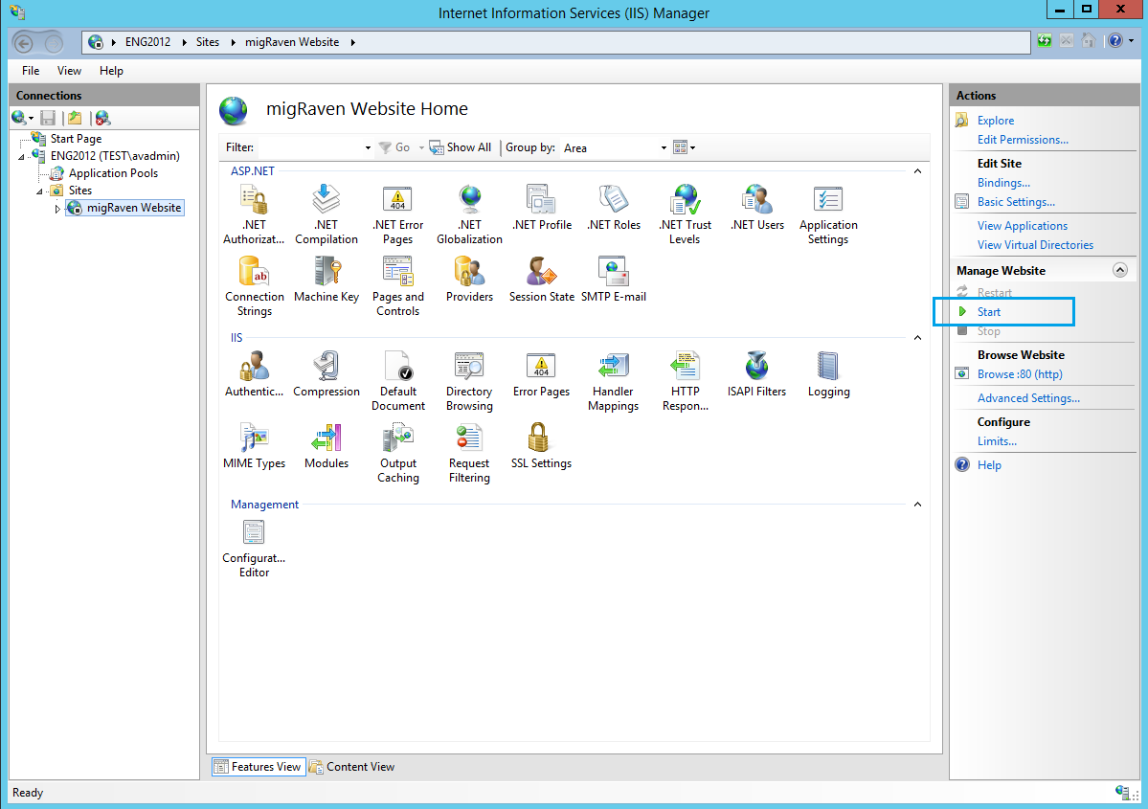Click View Applications link
Viewport: 1148px width, 809px height.
(x=1022, y=226)
